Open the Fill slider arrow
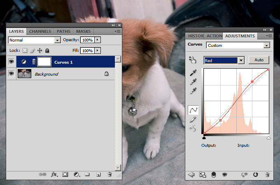The width and height of the screenshot is (280, 185). pyautogui.click(x=98, y=51)
